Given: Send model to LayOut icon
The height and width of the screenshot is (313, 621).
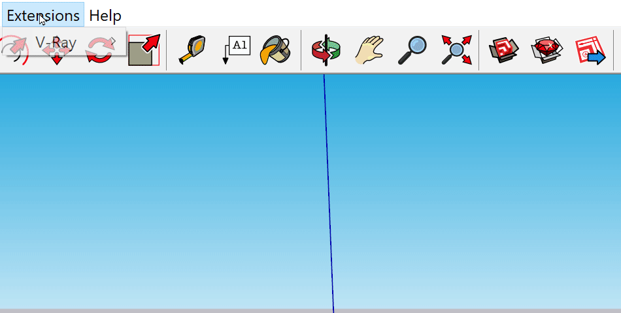Looking at the screenshot, I should tap(590, 50).
